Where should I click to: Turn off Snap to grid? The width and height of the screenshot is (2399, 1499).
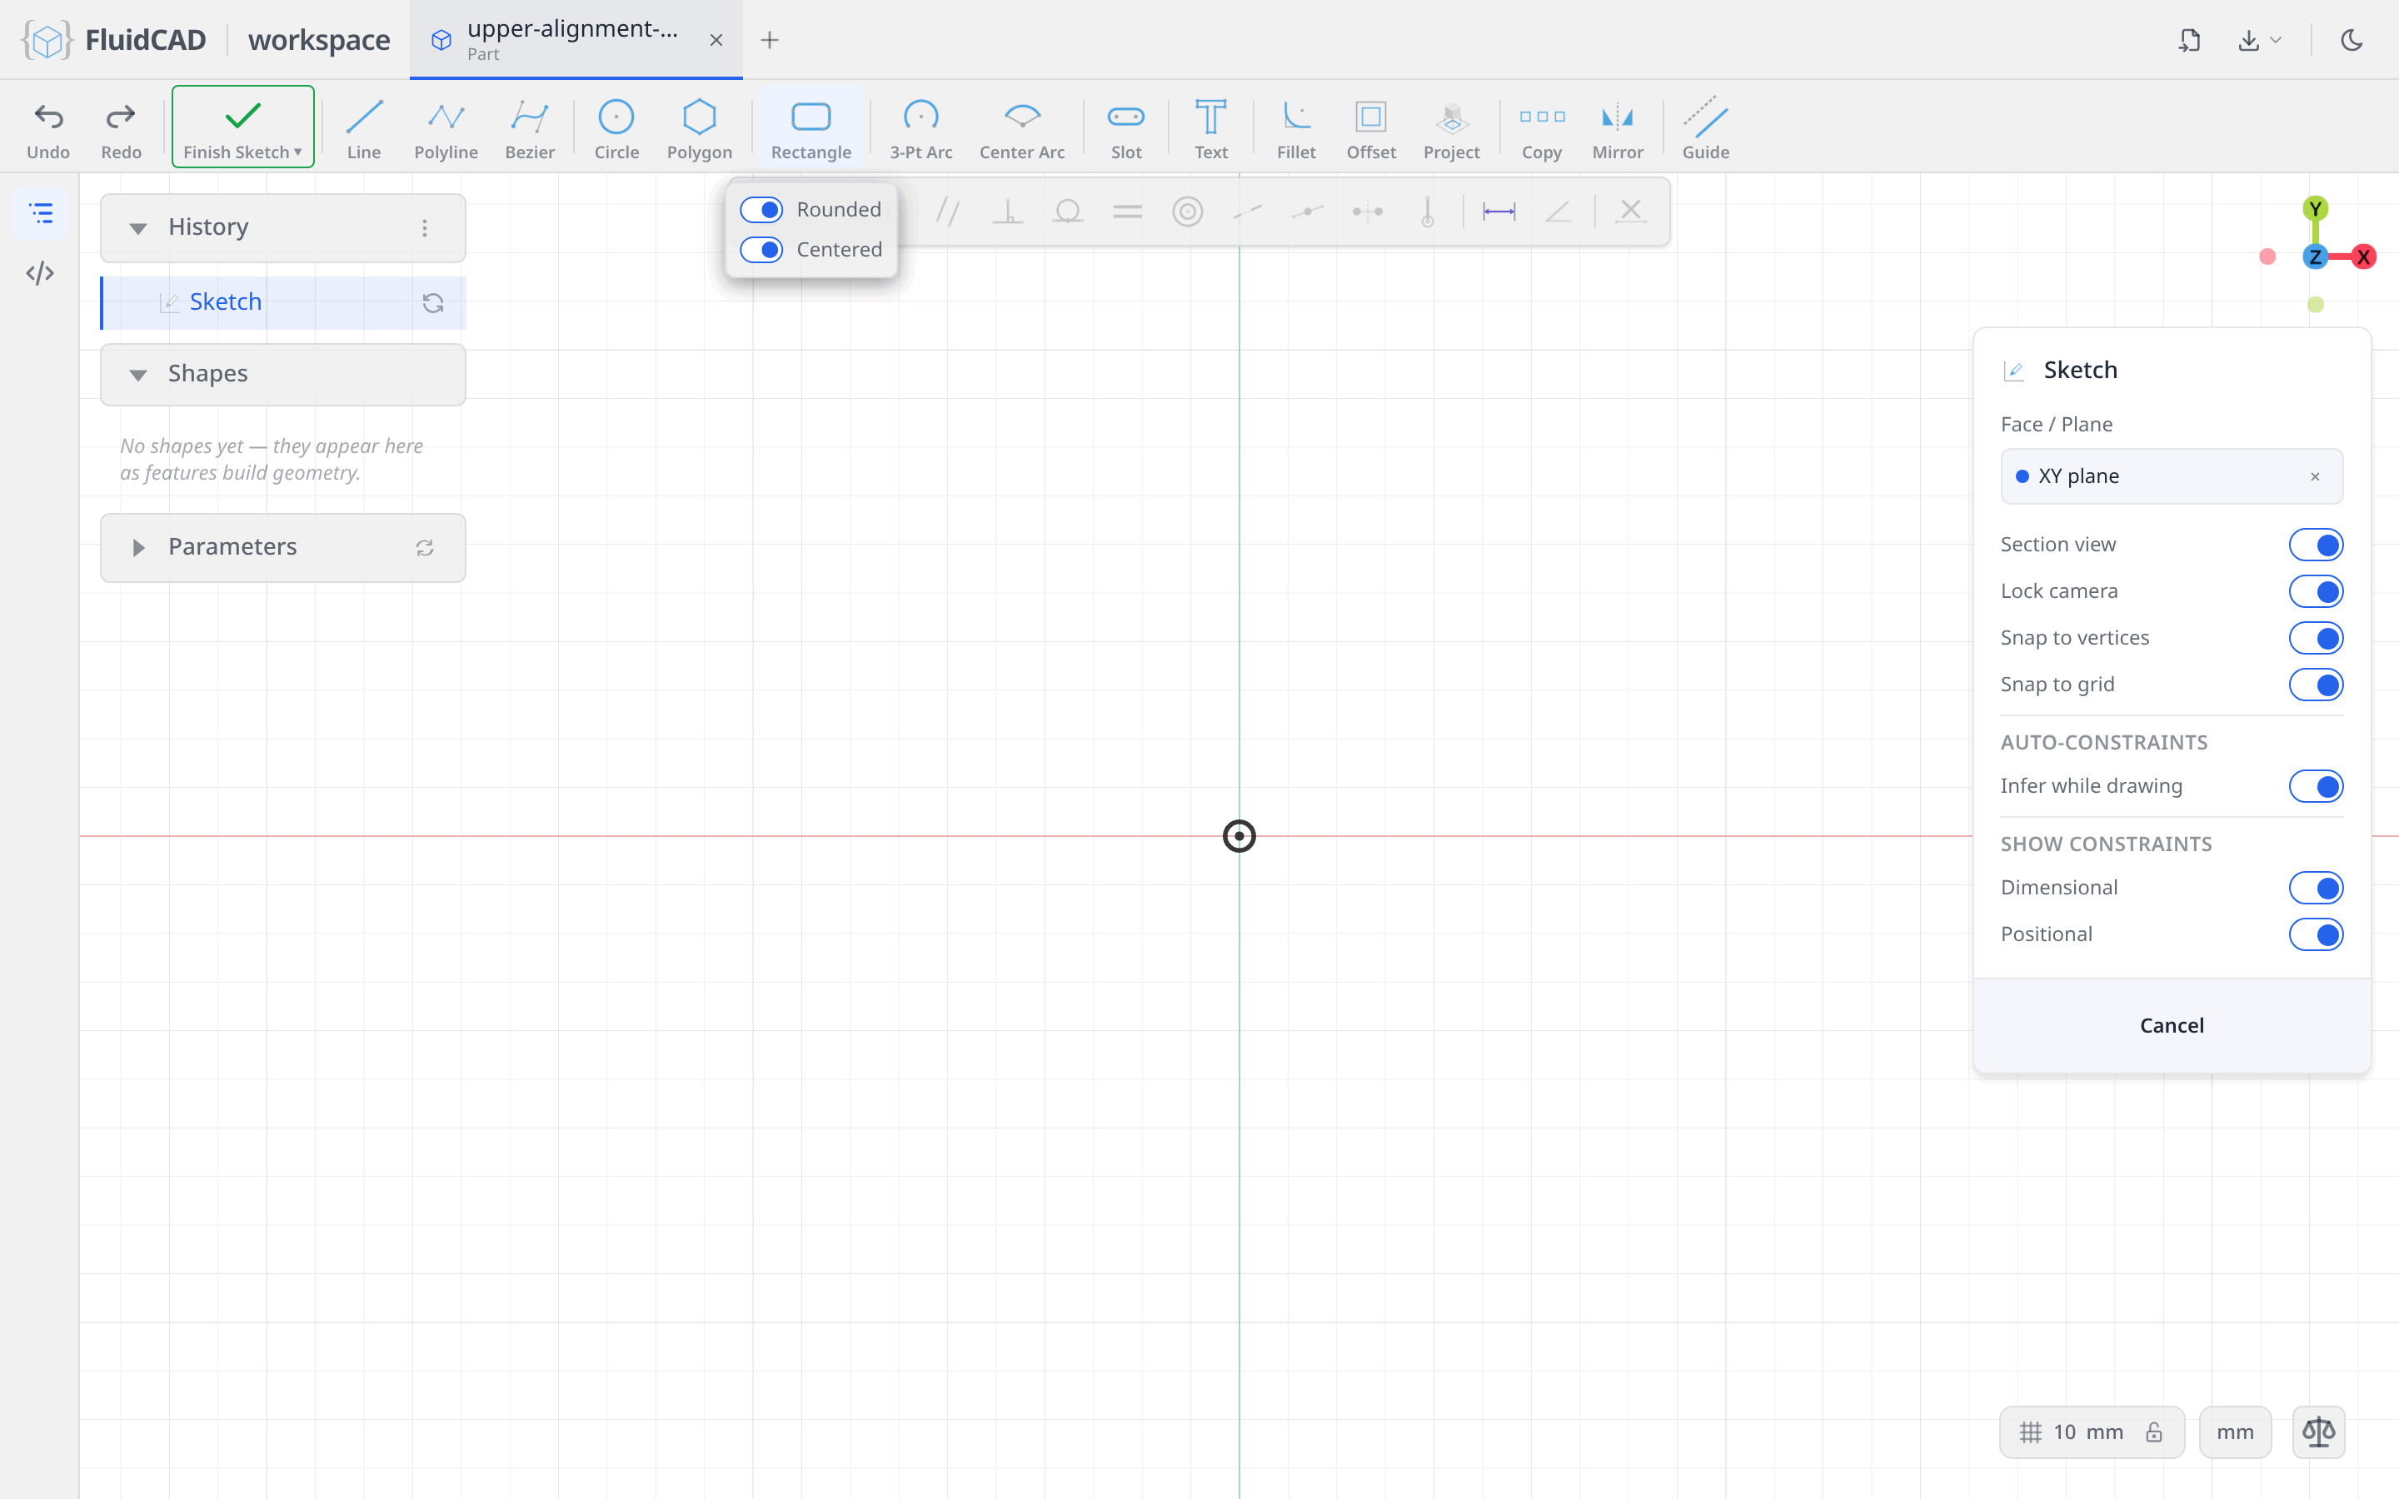click(x=2316, y=684)
